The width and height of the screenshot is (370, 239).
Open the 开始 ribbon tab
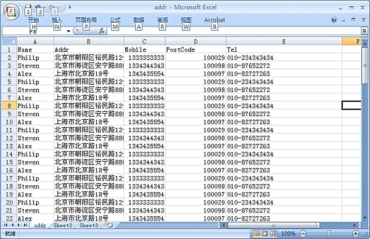pos(33,20)
